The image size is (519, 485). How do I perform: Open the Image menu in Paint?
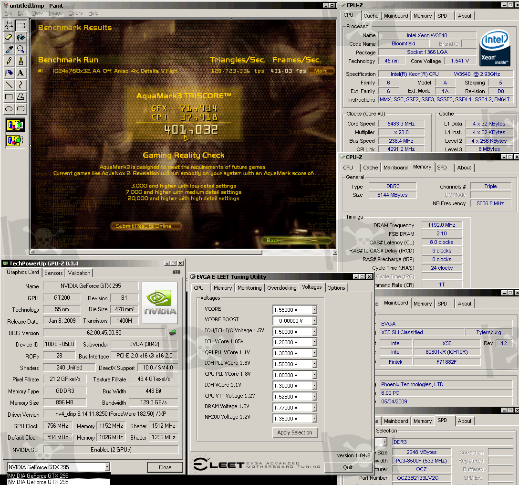click(55, 13)
